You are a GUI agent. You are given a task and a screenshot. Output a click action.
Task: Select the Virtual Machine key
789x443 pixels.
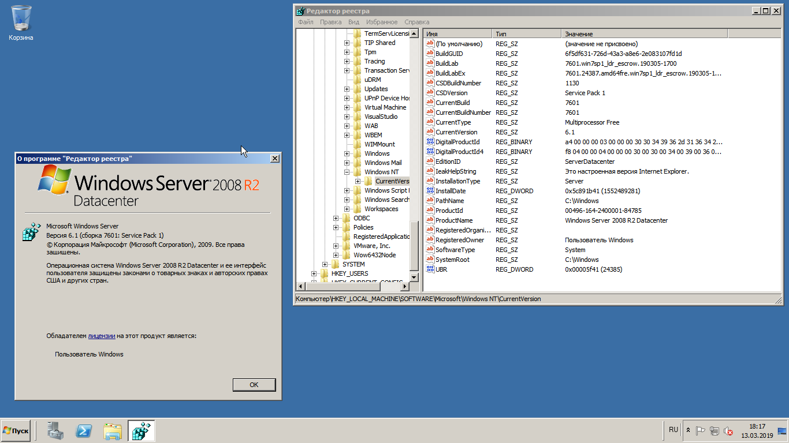(385, 107)
